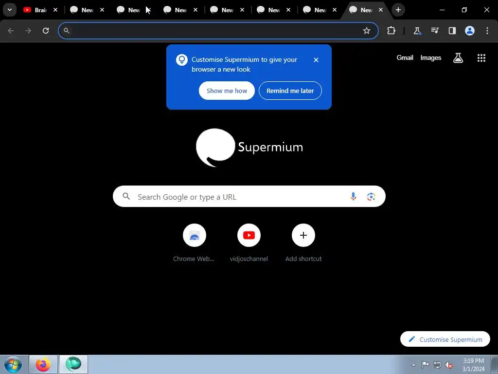Open the three-dot browser menu
Viewport: 498px width, 374px height.
(x=487, y=31)
